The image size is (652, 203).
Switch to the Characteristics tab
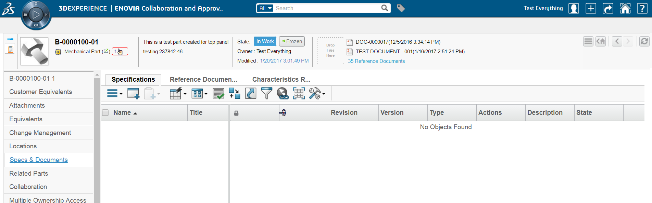pos(281,79)
